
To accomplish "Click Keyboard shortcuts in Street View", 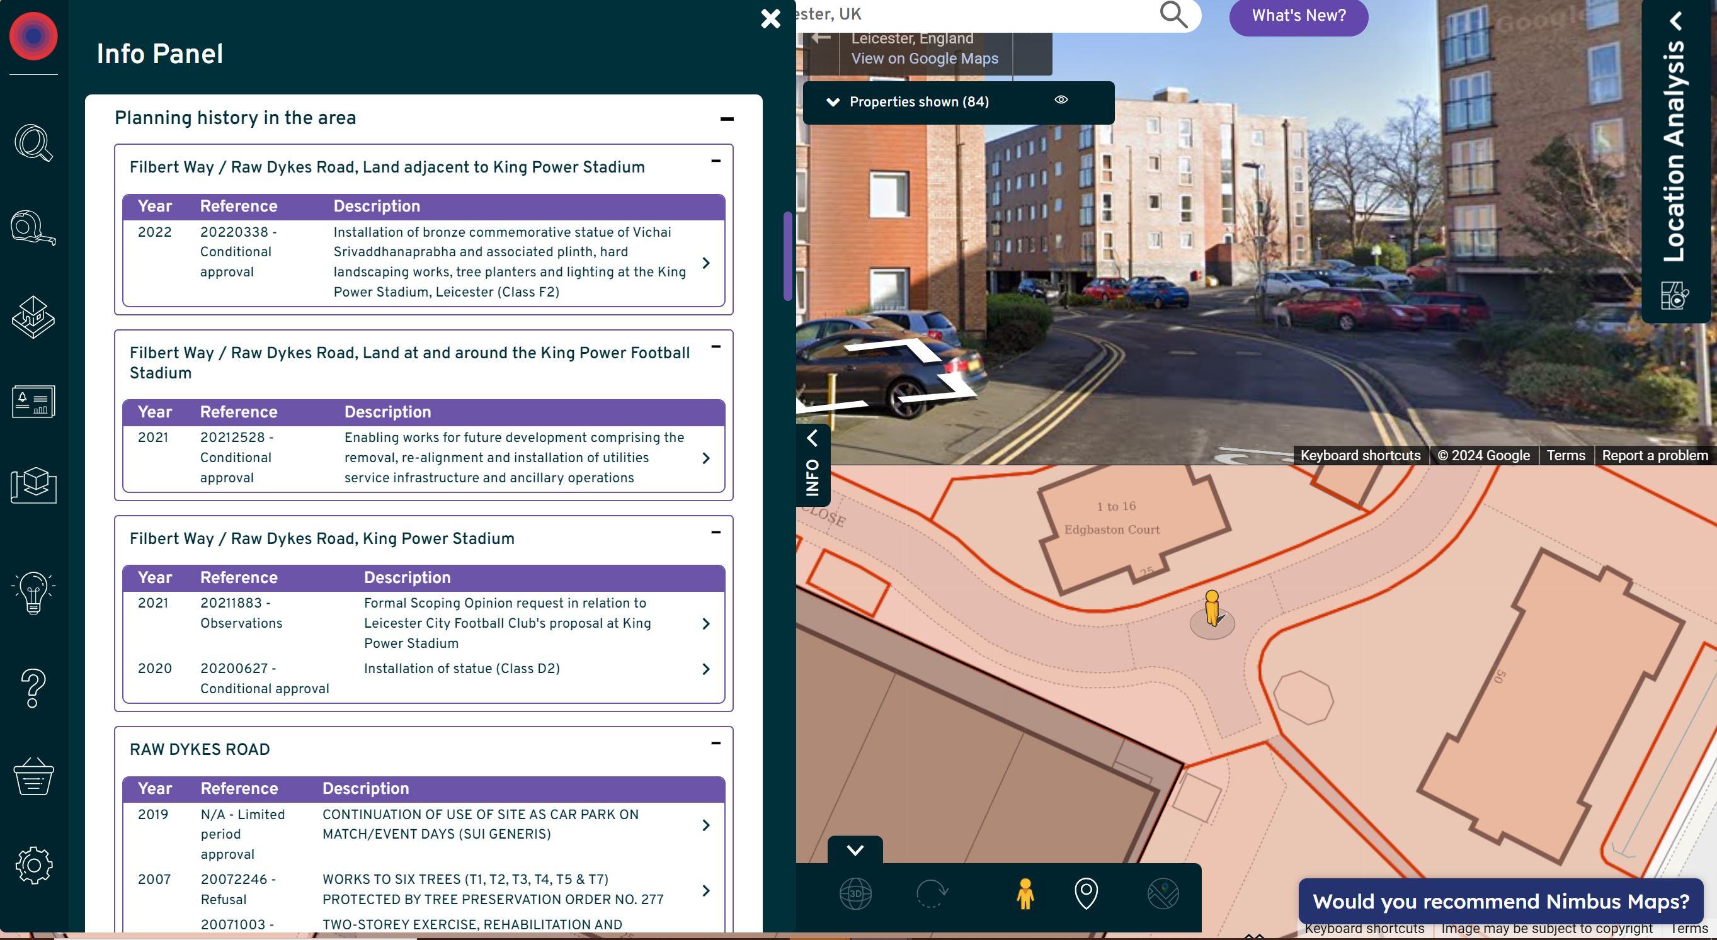I will click(1360, 456).
